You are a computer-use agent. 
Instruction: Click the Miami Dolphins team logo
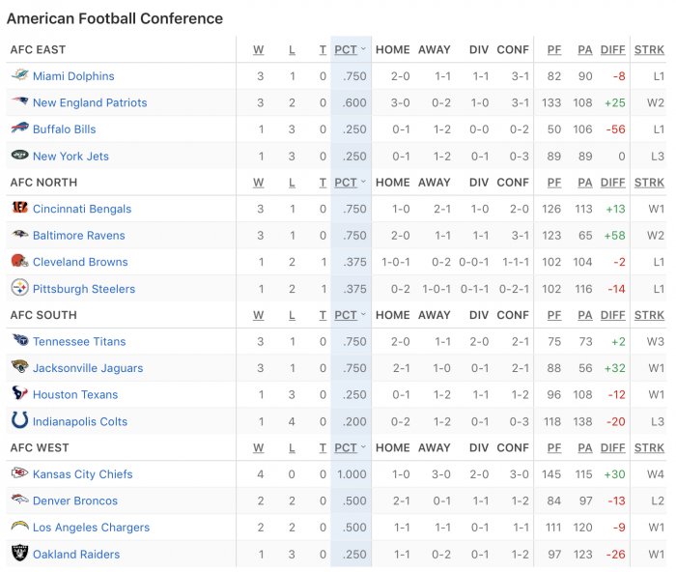click(x=19, y=75)
